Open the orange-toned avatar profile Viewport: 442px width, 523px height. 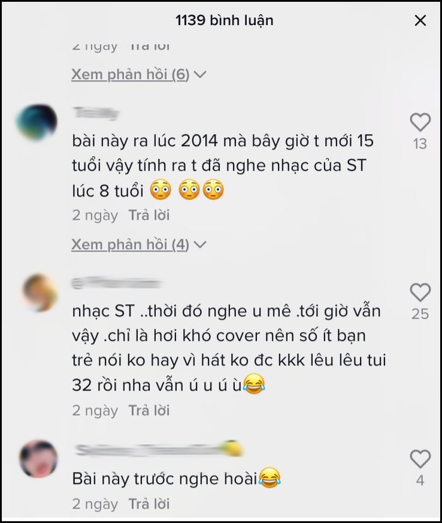click(40, 292)
